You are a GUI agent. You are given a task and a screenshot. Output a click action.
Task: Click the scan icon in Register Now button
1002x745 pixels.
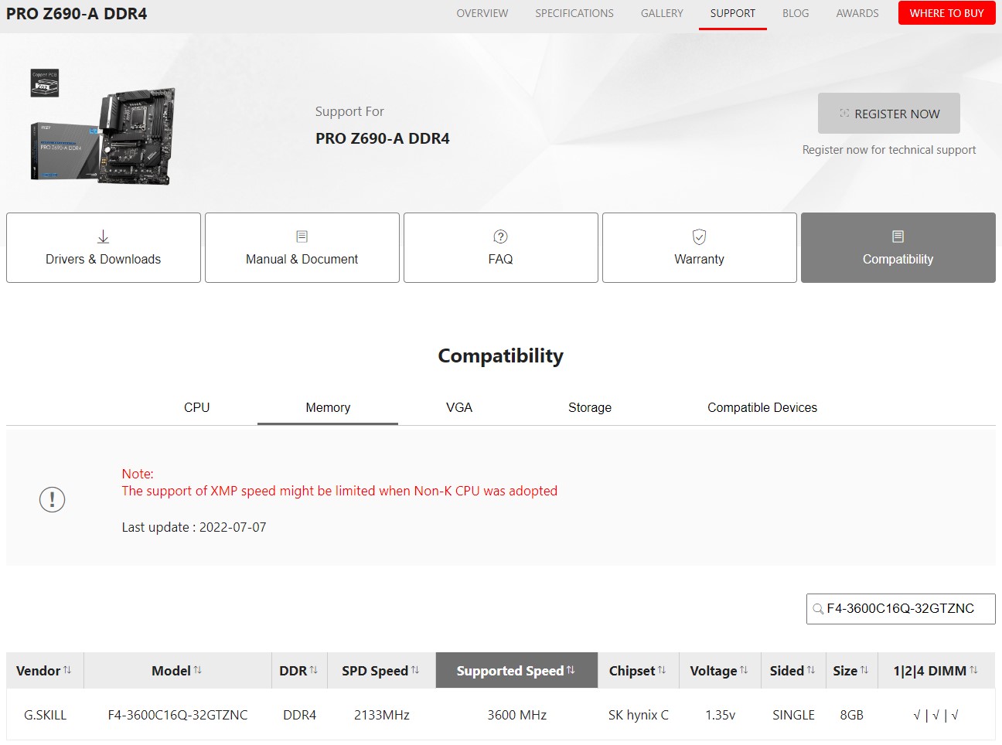pyautogui.click(x=844, y=114)
